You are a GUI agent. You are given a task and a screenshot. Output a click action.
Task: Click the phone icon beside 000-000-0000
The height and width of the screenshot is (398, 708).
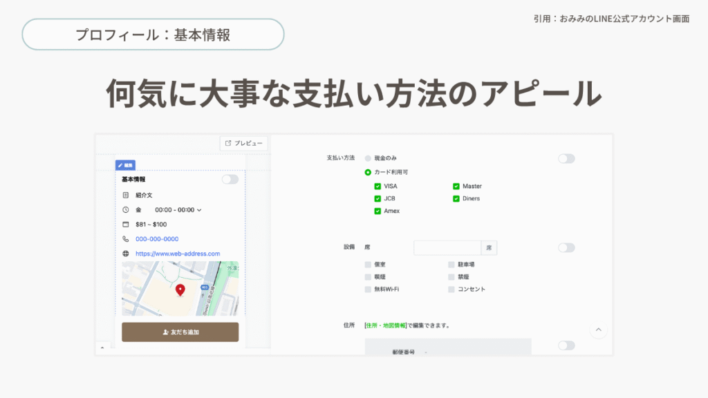[126, 239]
